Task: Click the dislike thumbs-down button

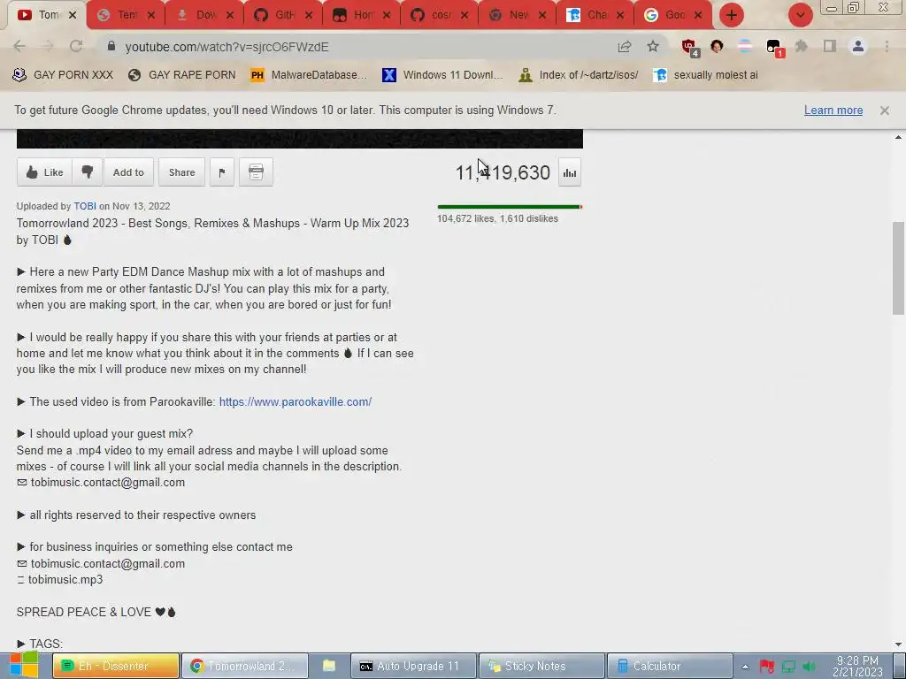Action: point(88,172)
